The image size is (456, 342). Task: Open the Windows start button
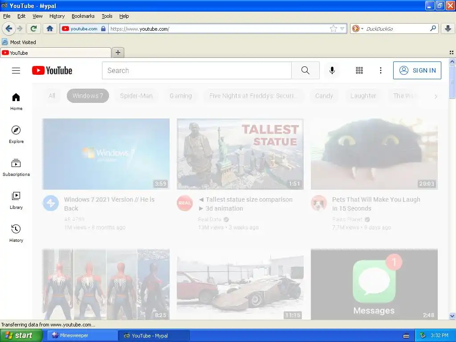coord(21,335)
